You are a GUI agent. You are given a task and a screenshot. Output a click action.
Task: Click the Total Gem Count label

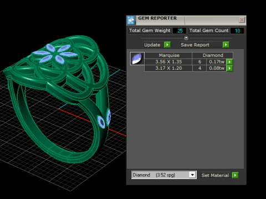[209, 30]
